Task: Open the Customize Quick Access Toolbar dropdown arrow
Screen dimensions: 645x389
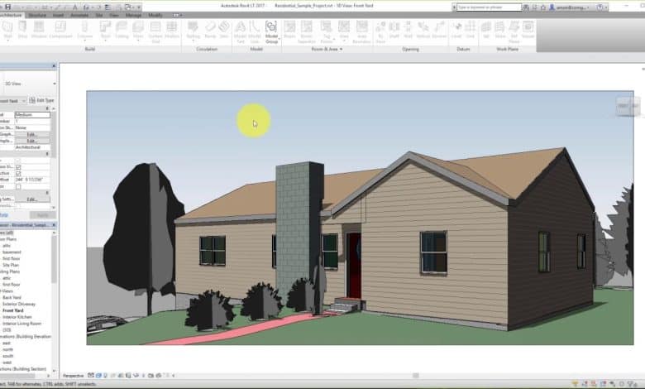Action: (139, 7)
